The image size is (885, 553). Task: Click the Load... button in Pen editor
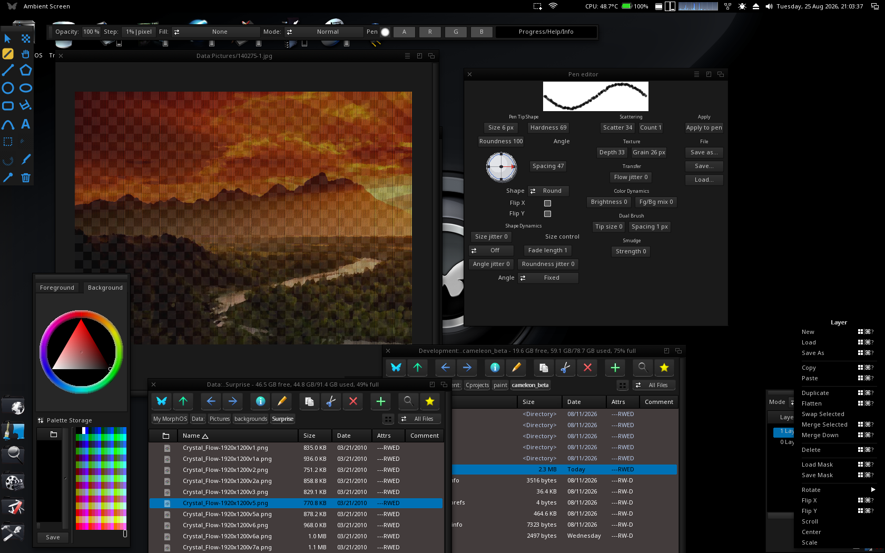[x=704, y=180]
